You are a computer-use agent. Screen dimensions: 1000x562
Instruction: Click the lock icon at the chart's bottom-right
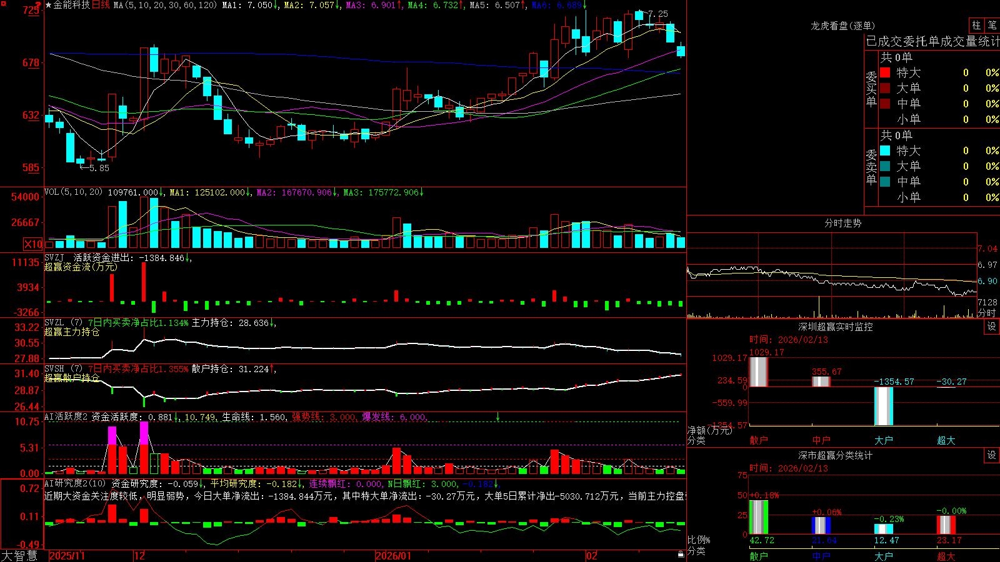pos(681,555)
